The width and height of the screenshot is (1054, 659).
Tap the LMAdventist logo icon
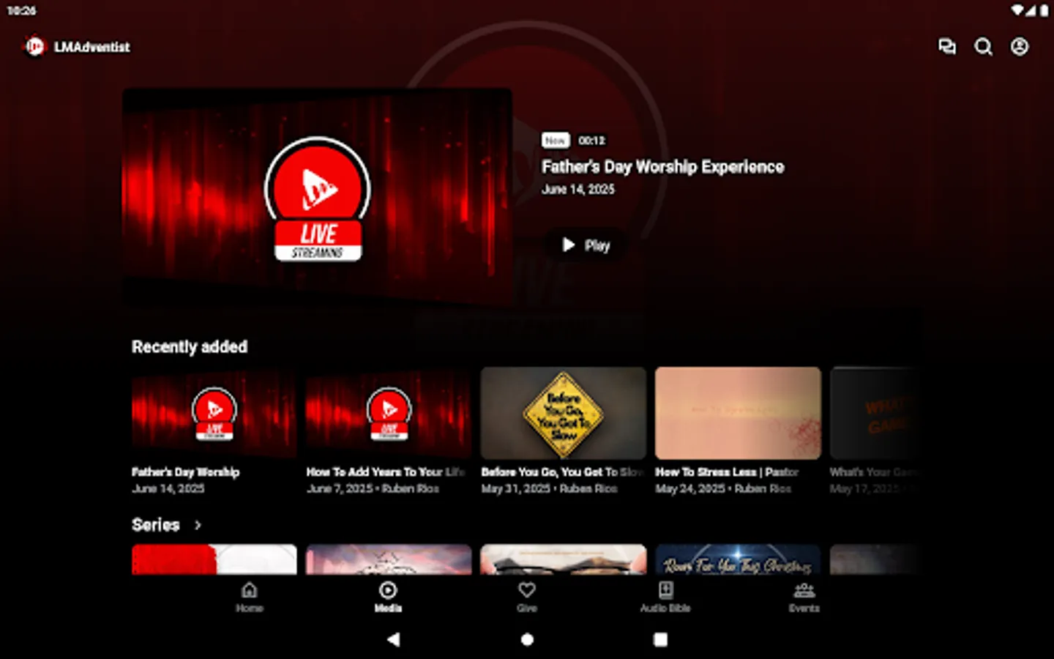click(x=34, y=46)
